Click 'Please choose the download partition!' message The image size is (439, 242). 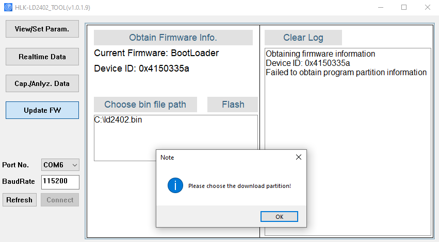pos(239,186)
